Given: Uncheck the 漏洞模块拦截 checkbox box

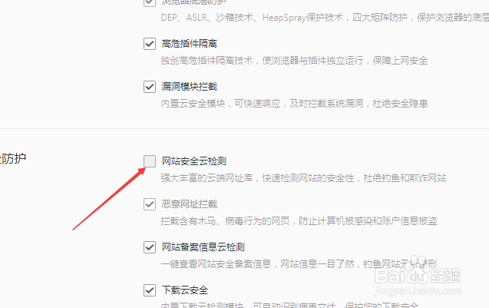Looking at the screenshot, I should (x=150, y=87).
